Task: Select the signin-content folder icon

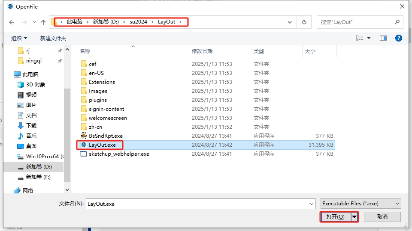Action: tap(84, 109)
